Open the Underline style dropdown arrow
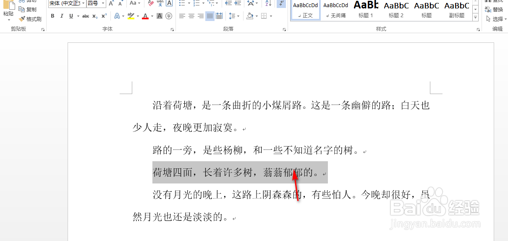The width and height of the screenshot is (508, 241). click(78, 16)
